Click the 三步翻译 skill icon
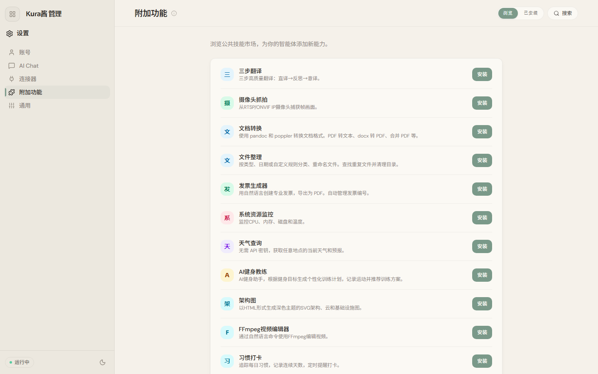Screen dimensions: 598x374 [227, 74]
